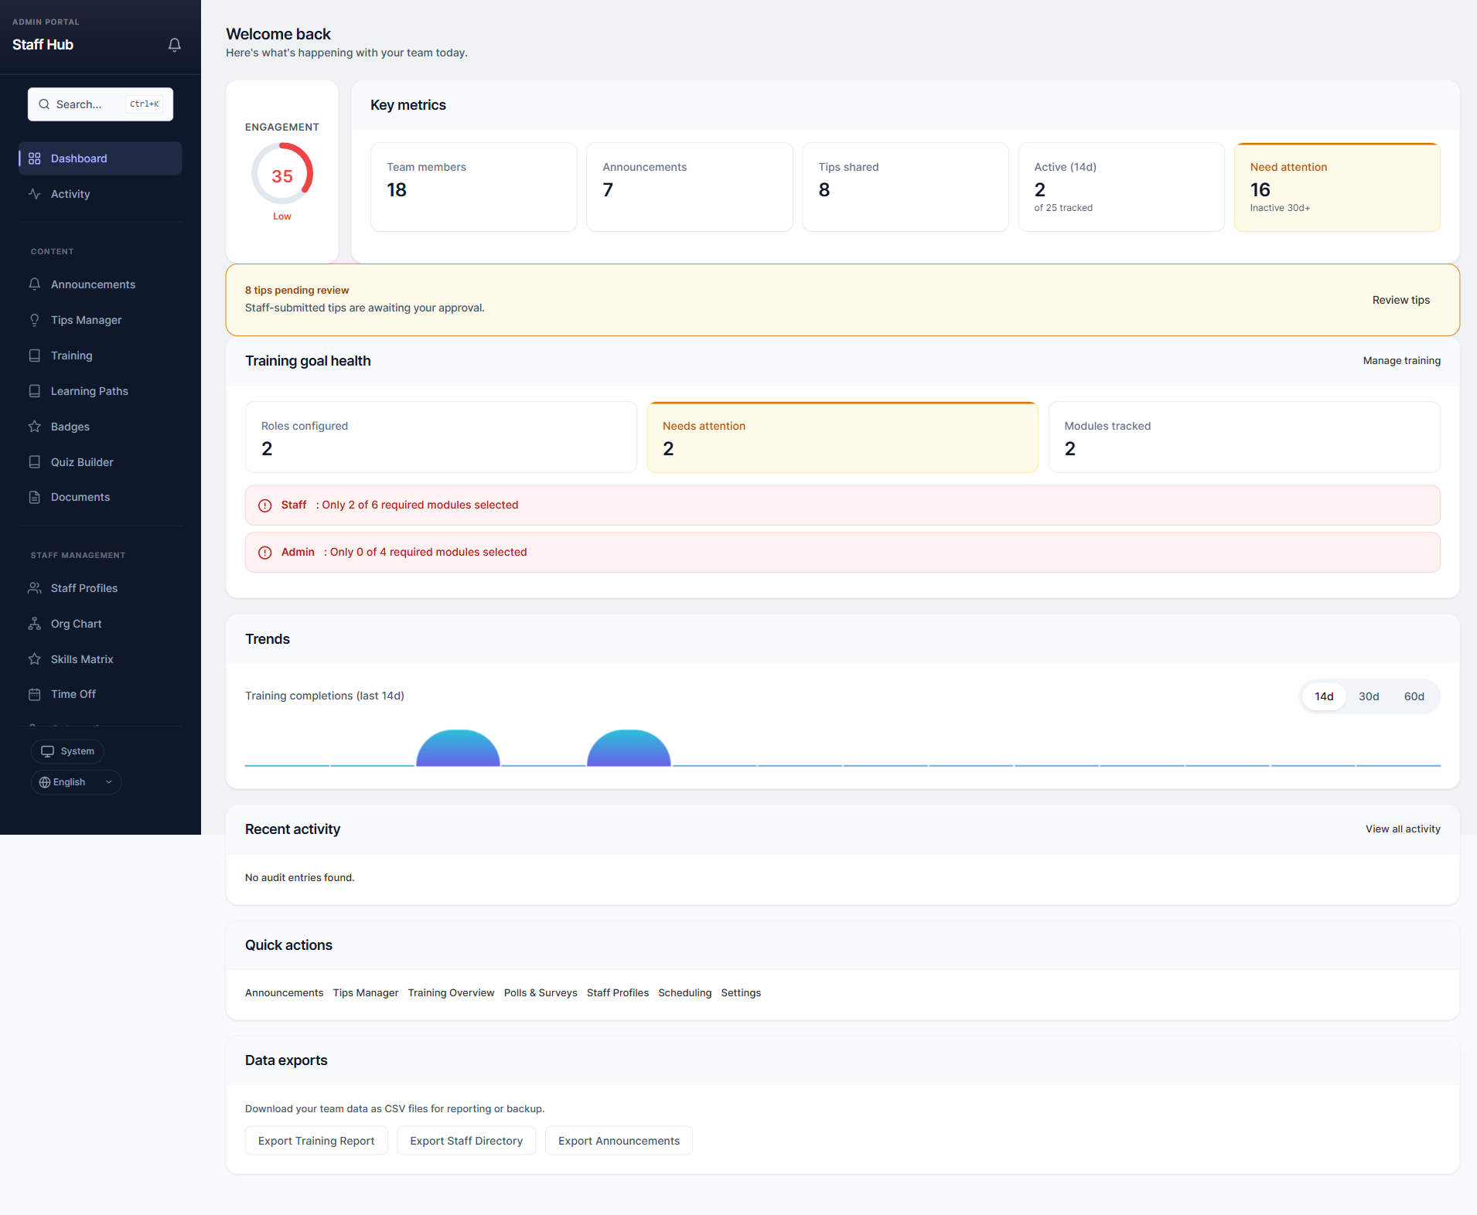Image resolution: width=1477 pixels, height=1215 pixels.
Task: Open Quiz Builder via its book icon
Action: pos(35,461)
